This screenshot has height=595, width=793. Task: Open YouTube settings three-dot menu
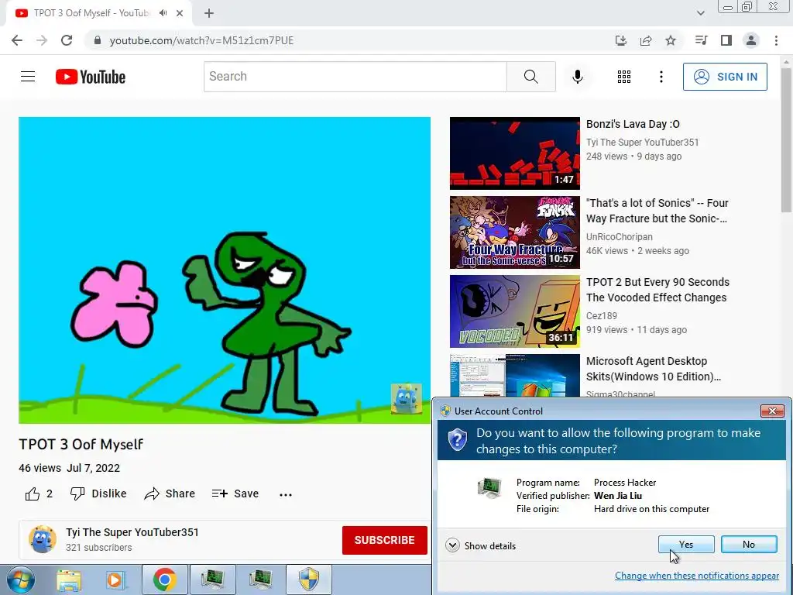coord(661,77)
